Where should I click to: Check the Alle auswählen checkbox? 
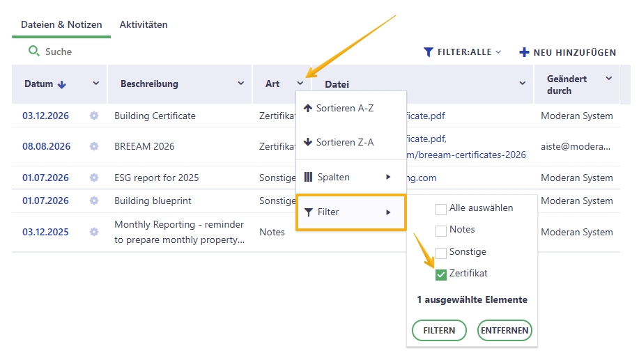click(x=441, y=210)
